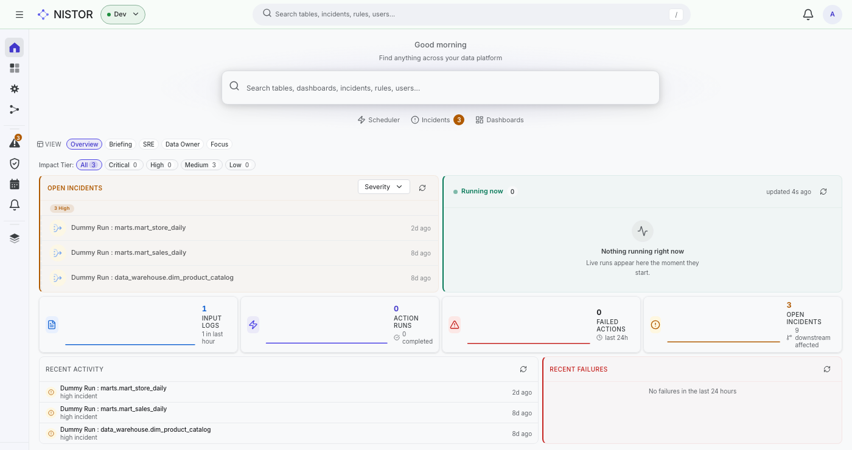852x450 pixels.
Task: Click the Failed Actions warning icon
Action: coord(455,325)
